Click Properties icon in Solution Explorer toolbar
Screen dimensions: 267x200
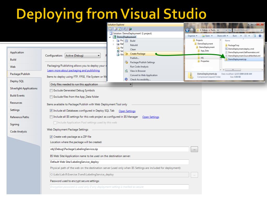110,29
